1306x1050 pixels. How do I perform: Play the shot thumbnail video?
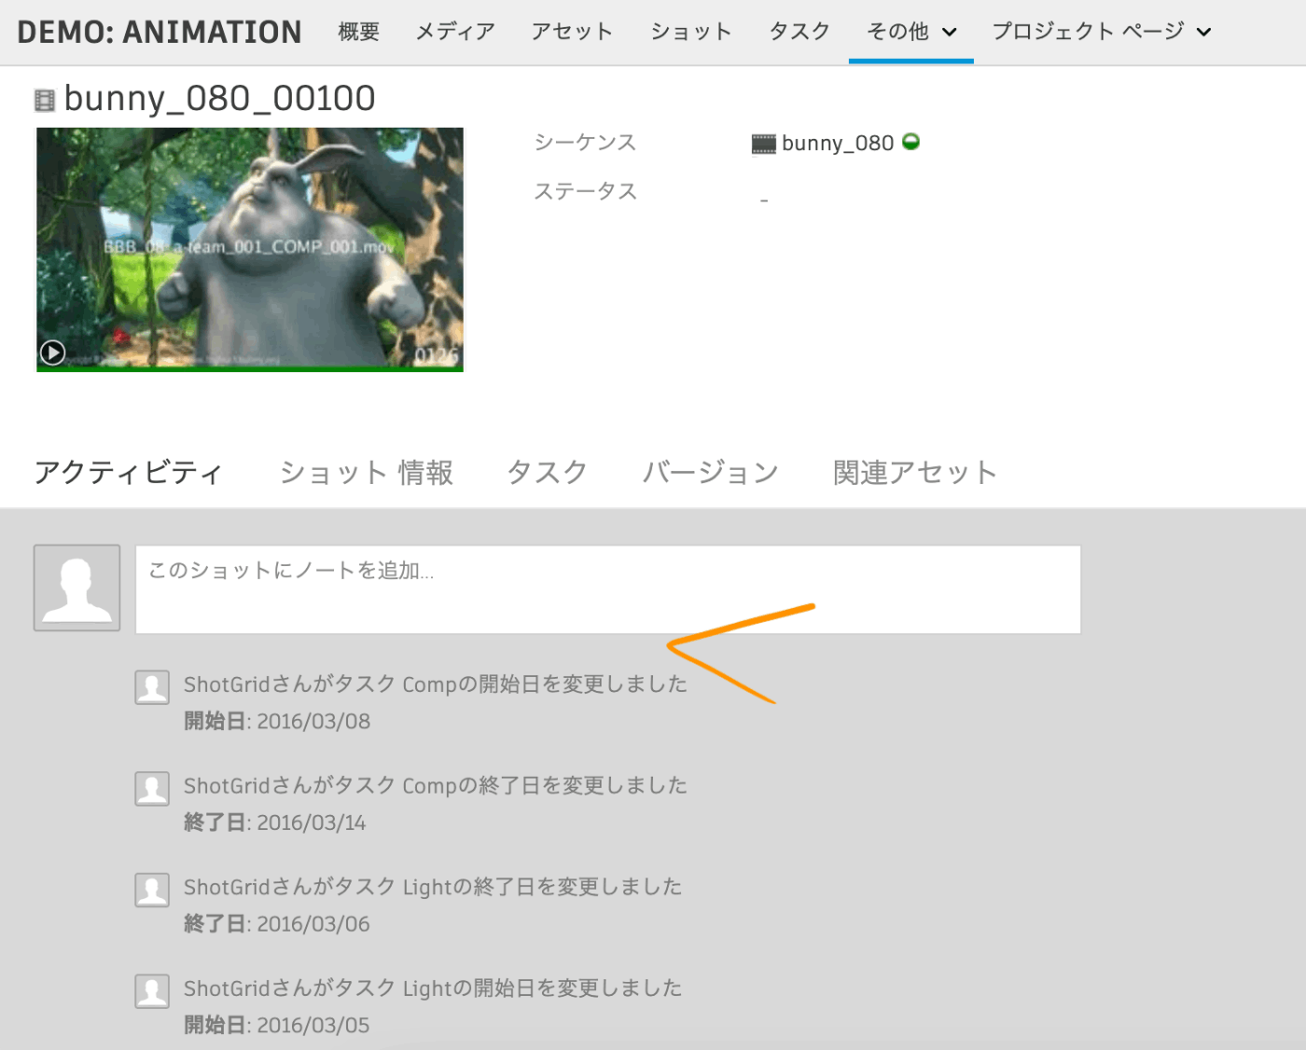click(x=52, y=352)
